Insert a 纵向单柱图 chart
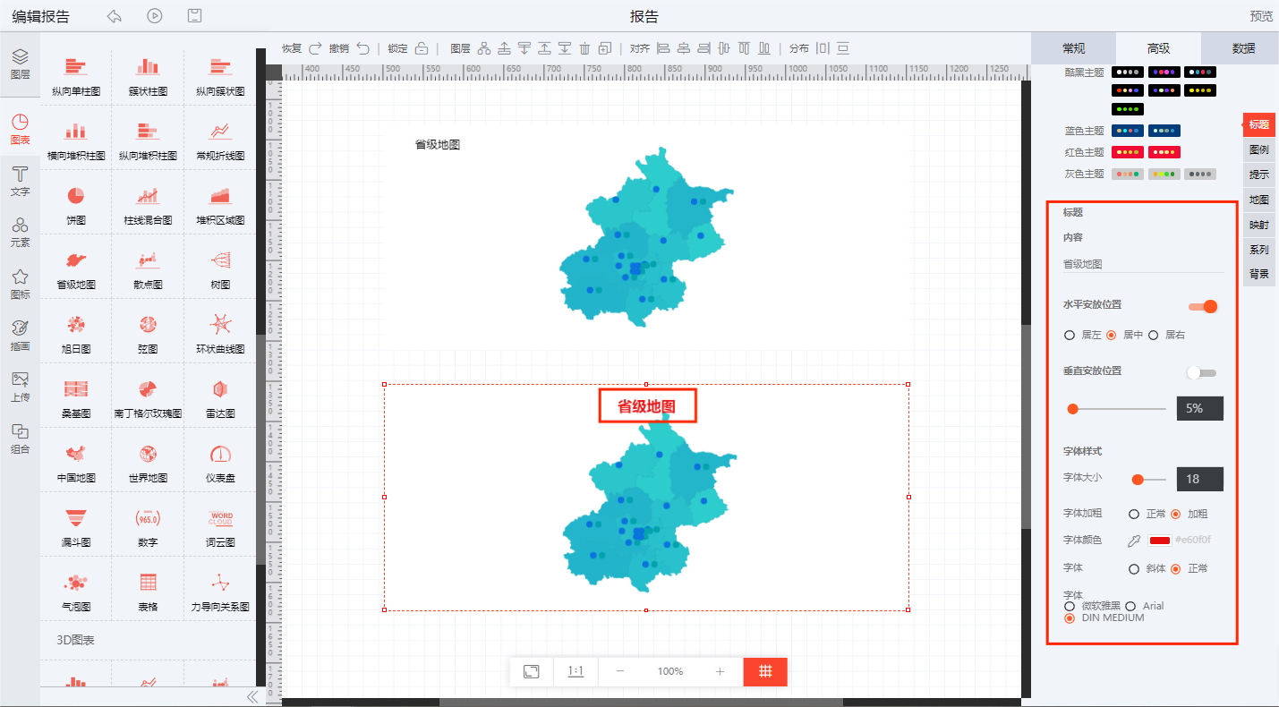 (x=76, y=77)
